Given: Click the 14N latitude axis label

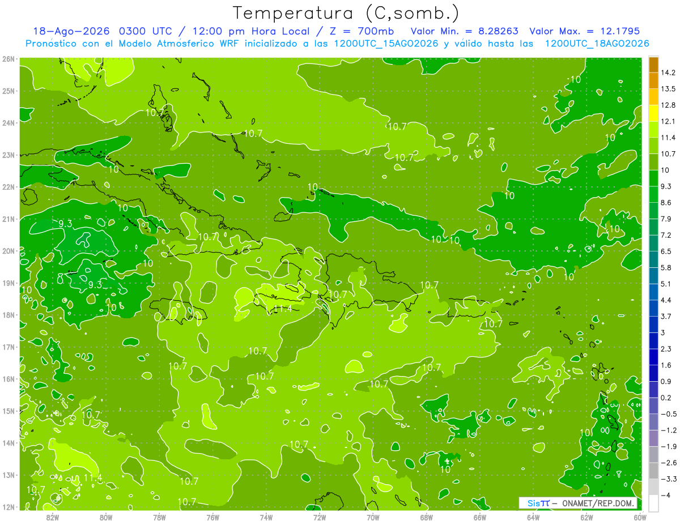Looking at the screenshot, I should (x=8, y=443).
